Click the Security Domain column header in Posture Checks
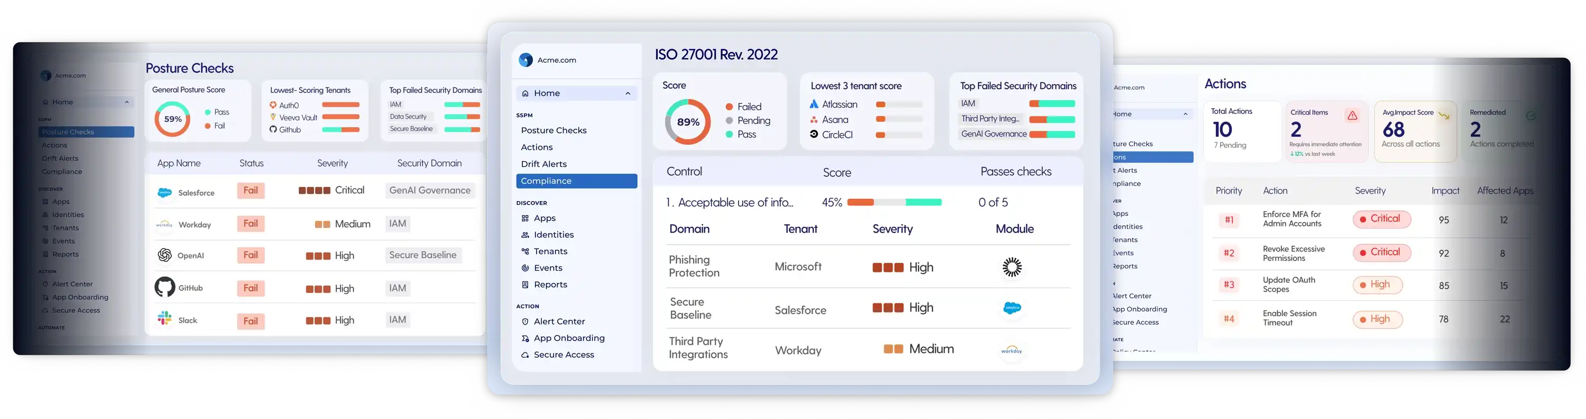1586x419 pixels. pos(429,164)
